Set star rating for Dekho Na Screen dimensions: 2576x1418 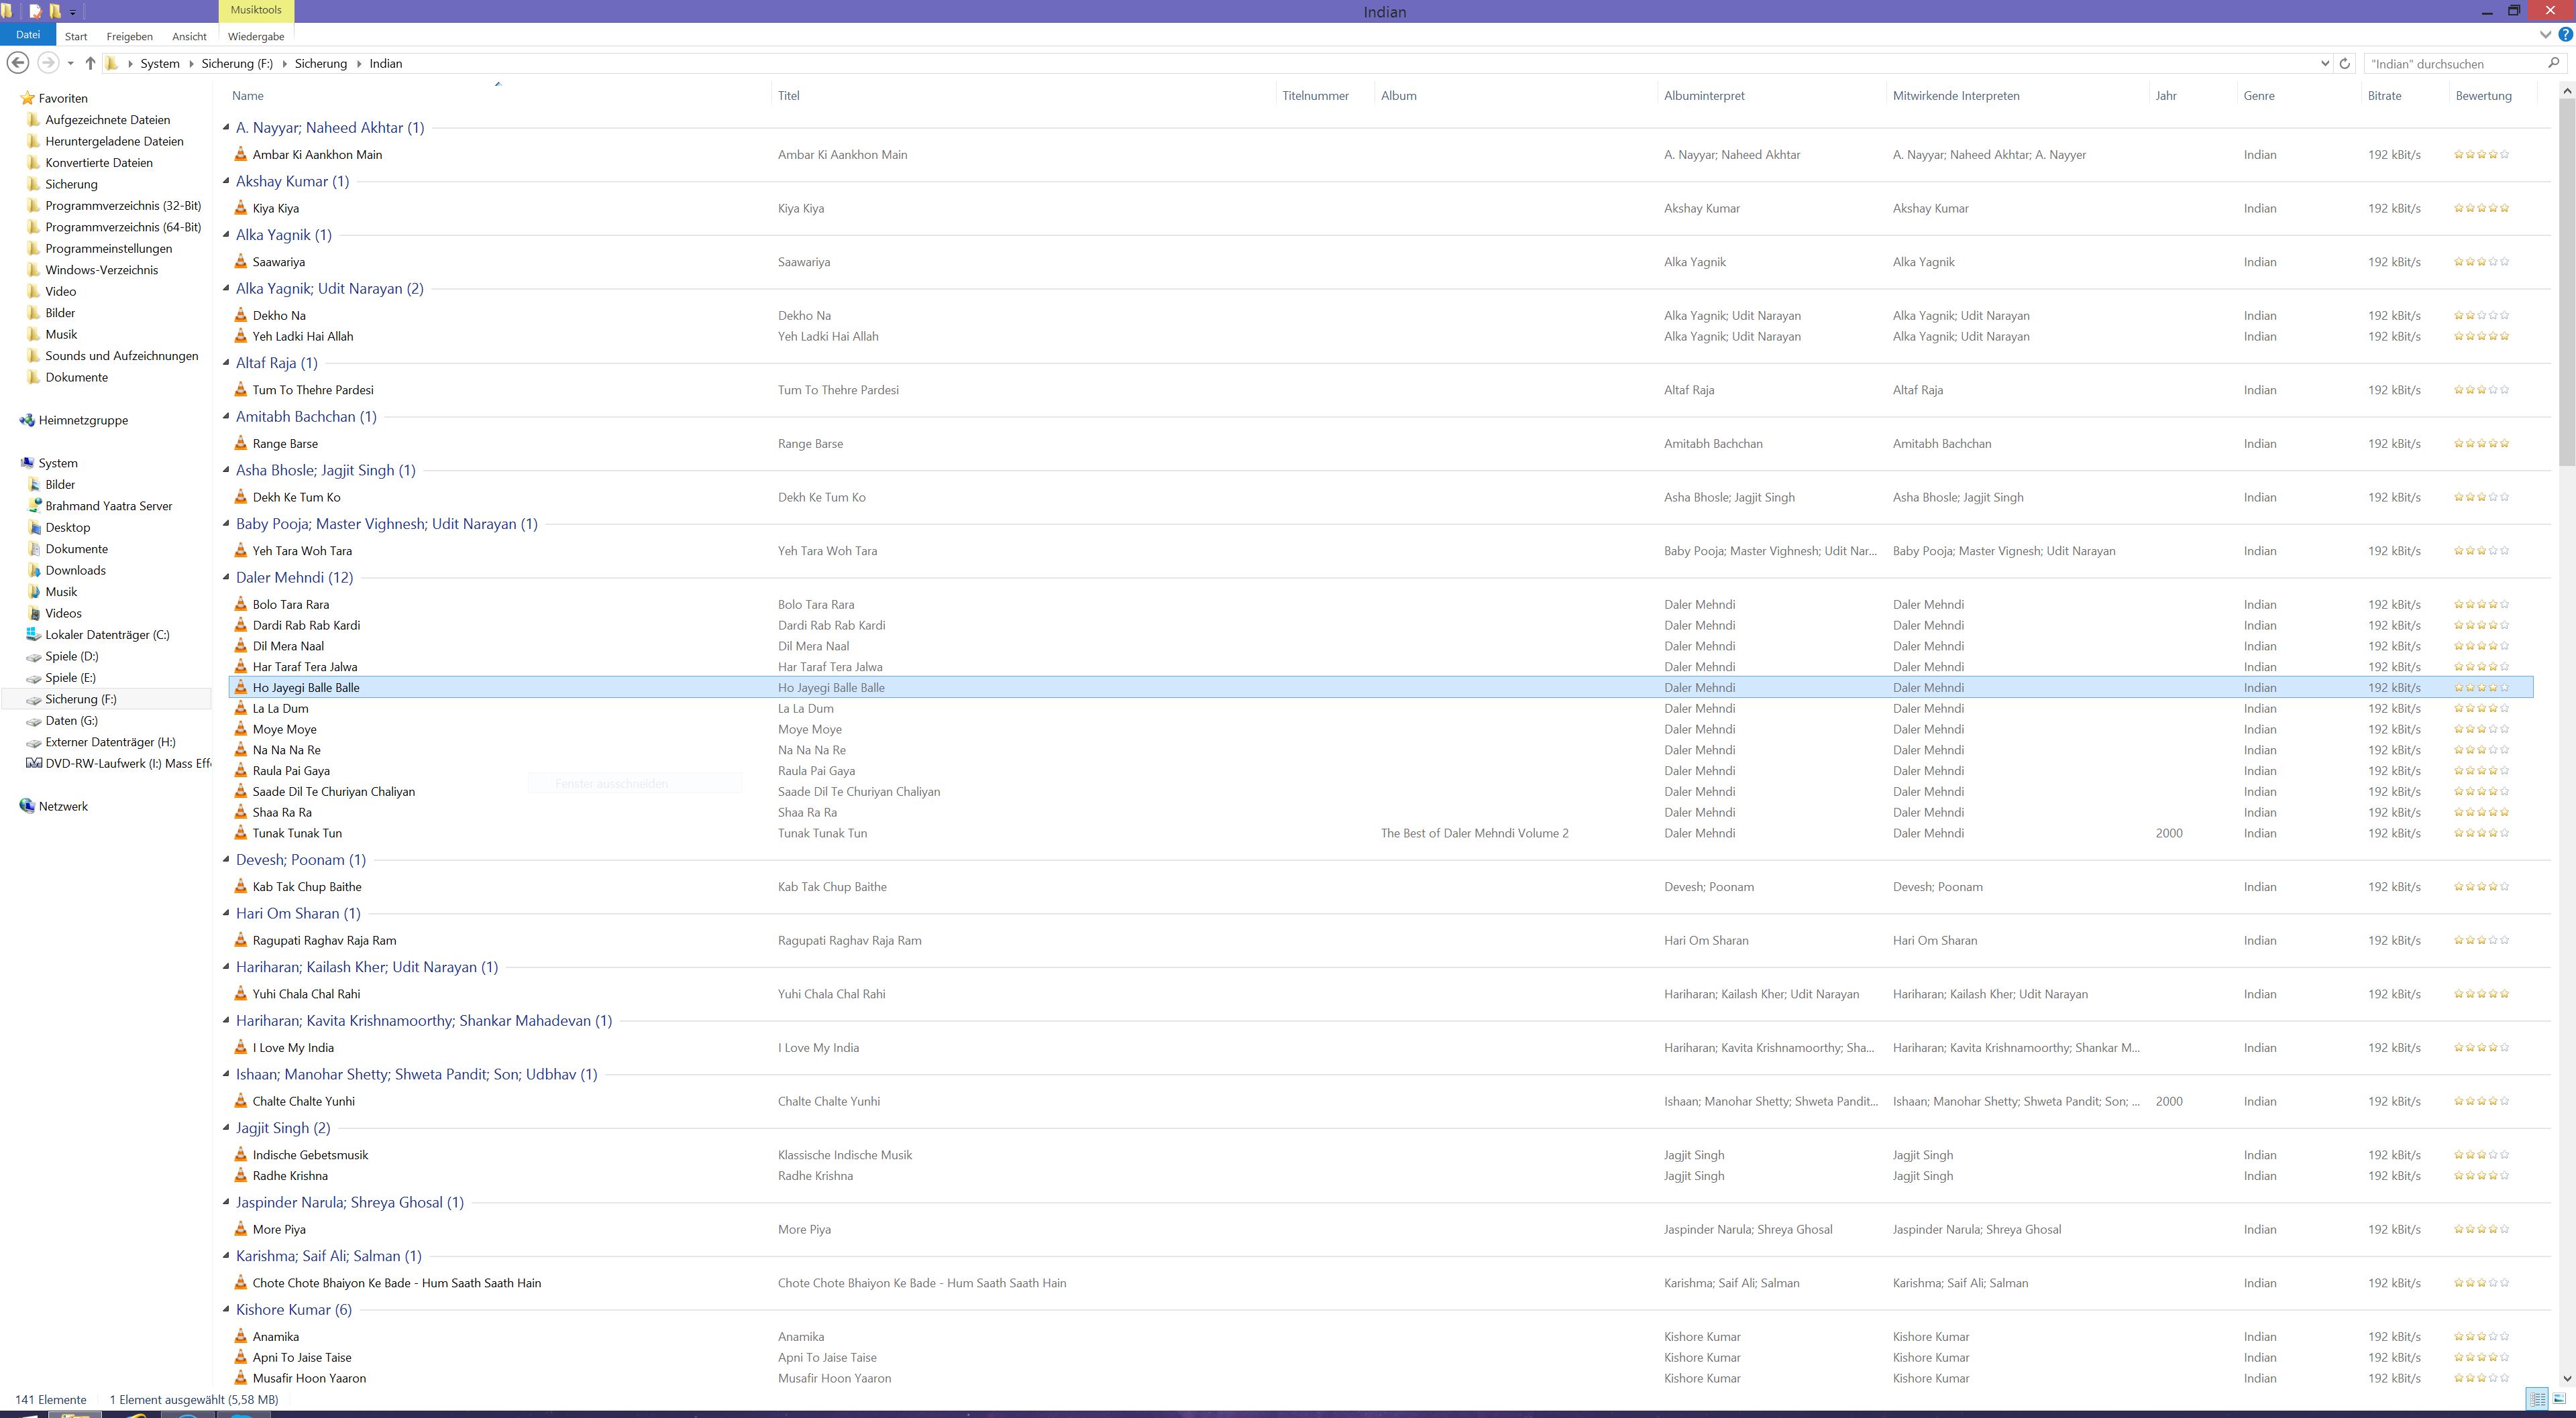pyautogui.click(x=2481, y=315)
